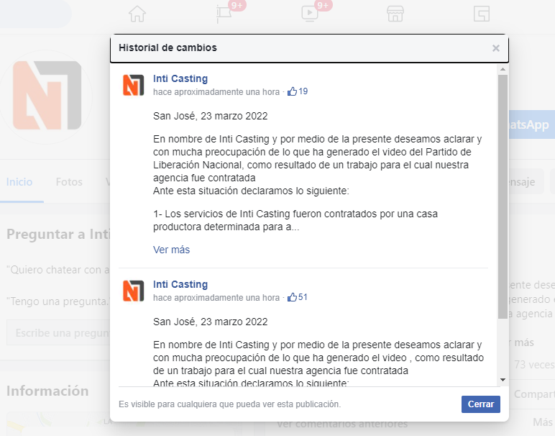Screen dimensions: 555x436
Task: Expand the first post with Ver más
Action: pos(171,250)
